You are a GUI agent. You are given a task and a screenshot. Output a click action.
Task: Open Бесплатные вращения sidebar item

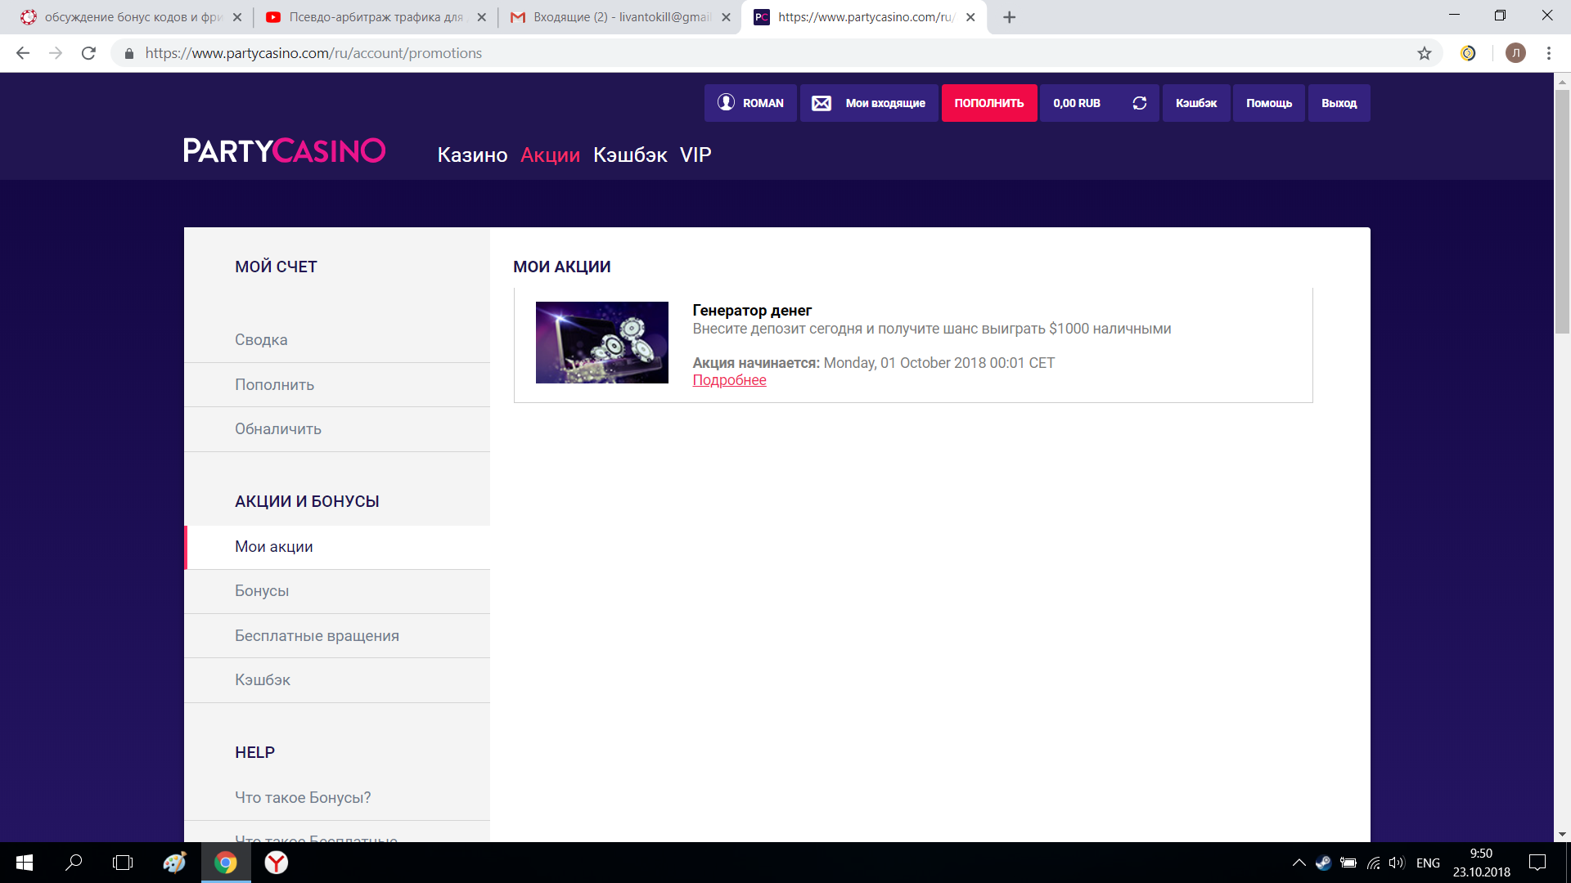(x=317, y=636)
